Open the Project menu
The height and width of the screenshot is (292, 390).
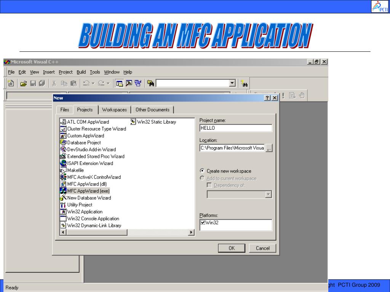pyautogui.click(x=66, y=72)
